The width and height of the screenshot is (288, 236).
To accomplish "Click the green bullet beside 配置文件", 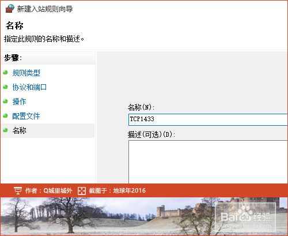I will (5, 115).
